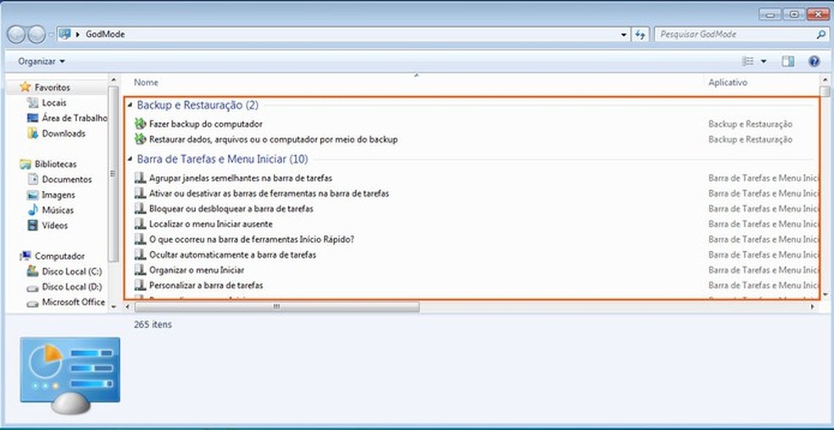Click the horizontal scrollbar right arrow

click(x=812, y=307)
